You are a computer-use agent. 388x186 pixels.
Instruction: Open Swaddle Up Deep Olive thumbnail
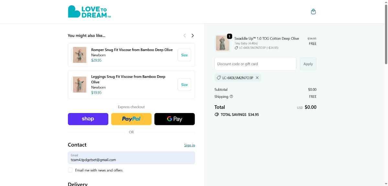tap(222, 43)
